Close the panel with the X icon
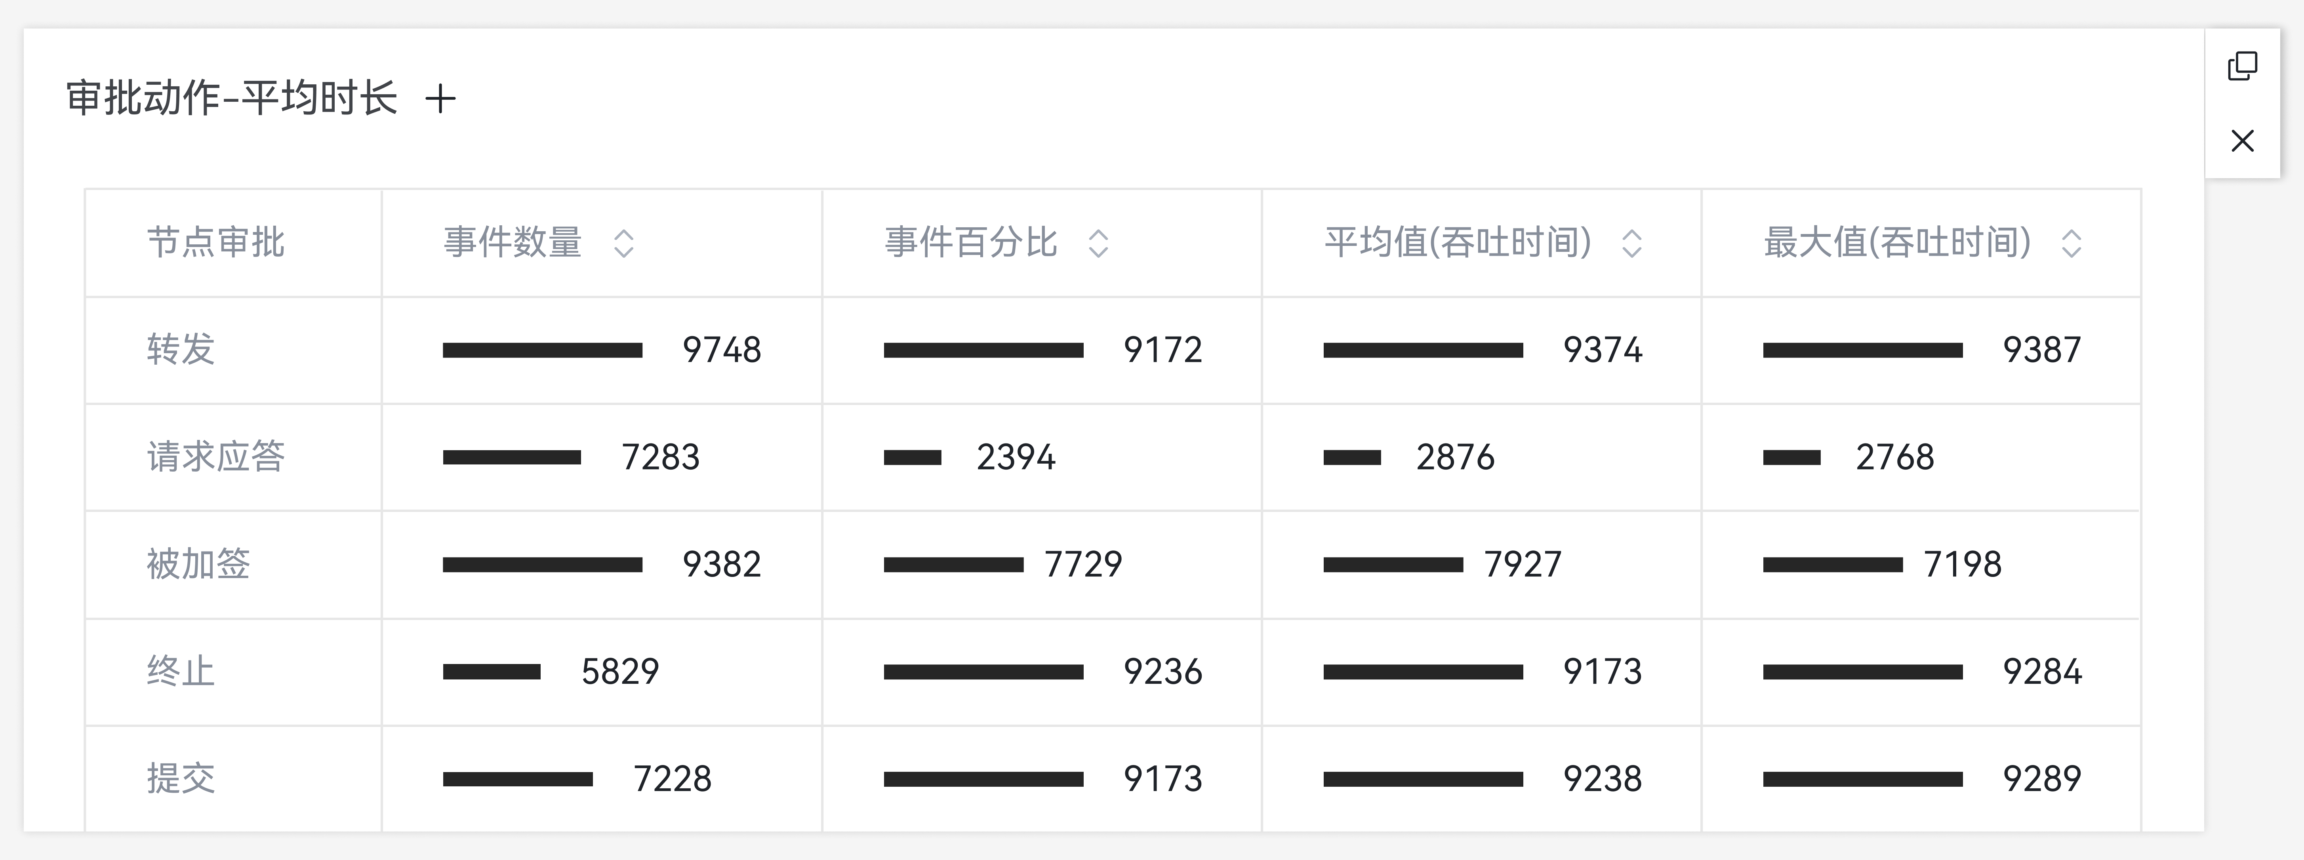 pos(2242,140)
